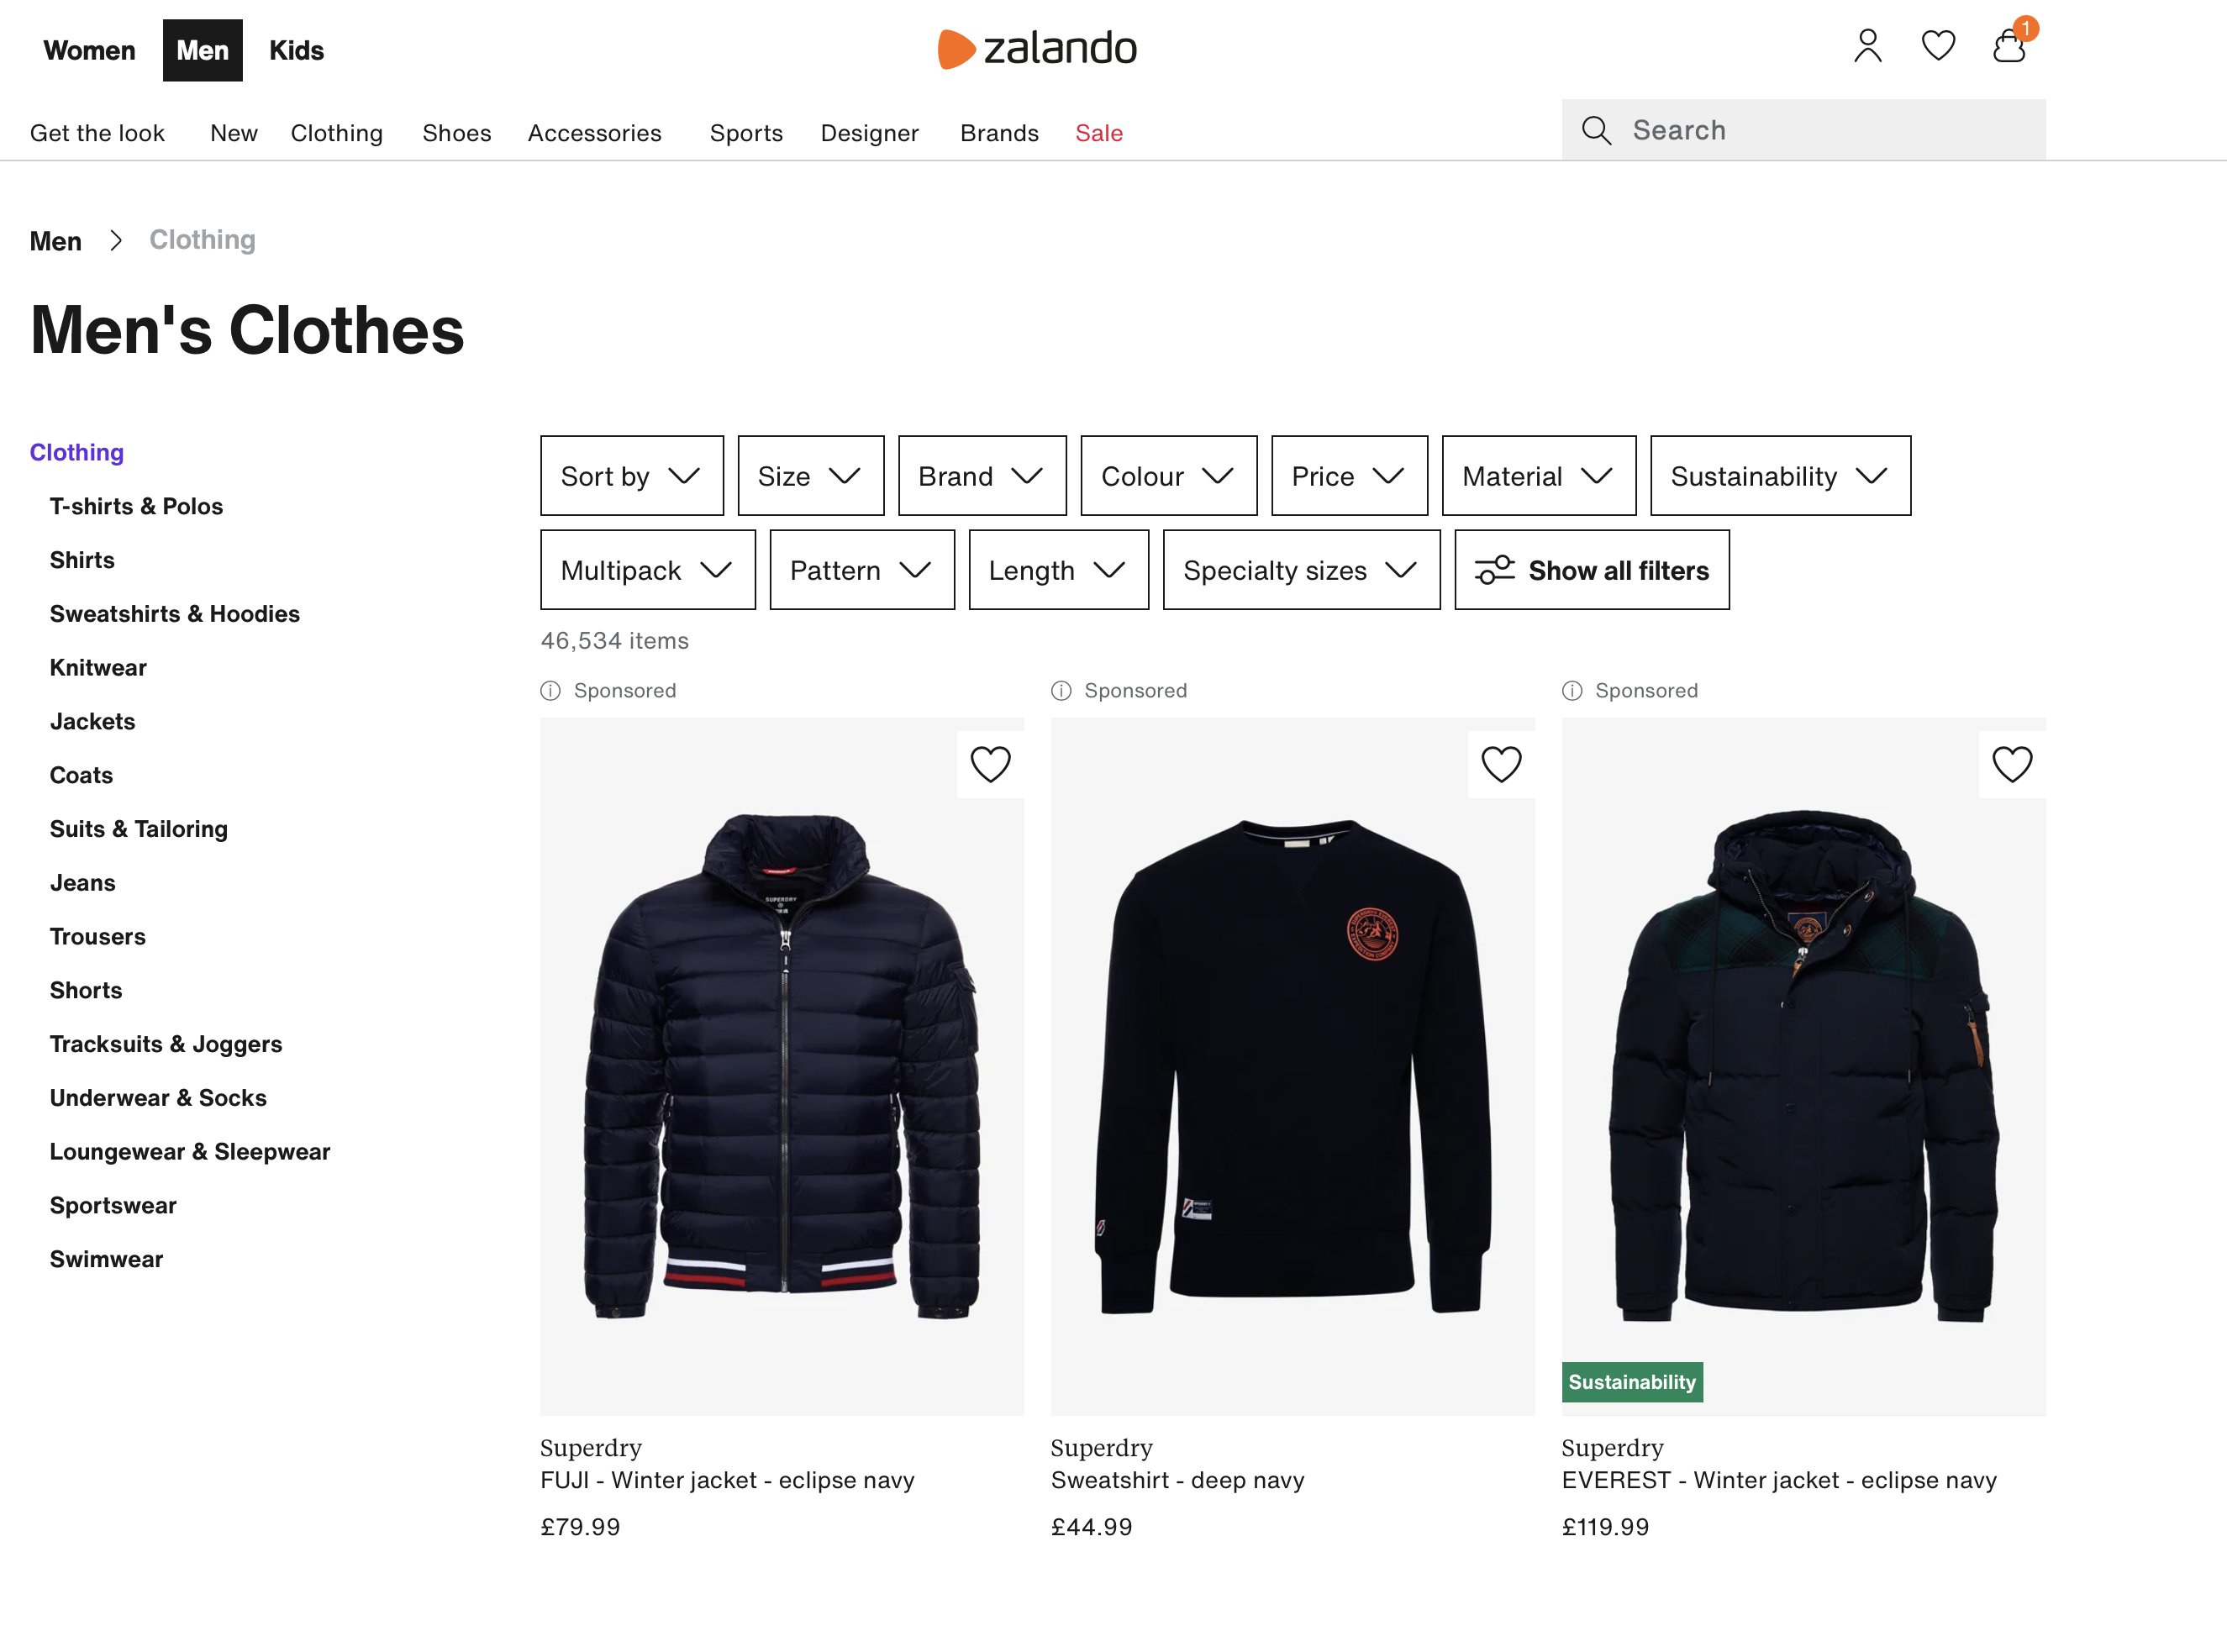Switch to the Women tab

[x=89, y=51]
